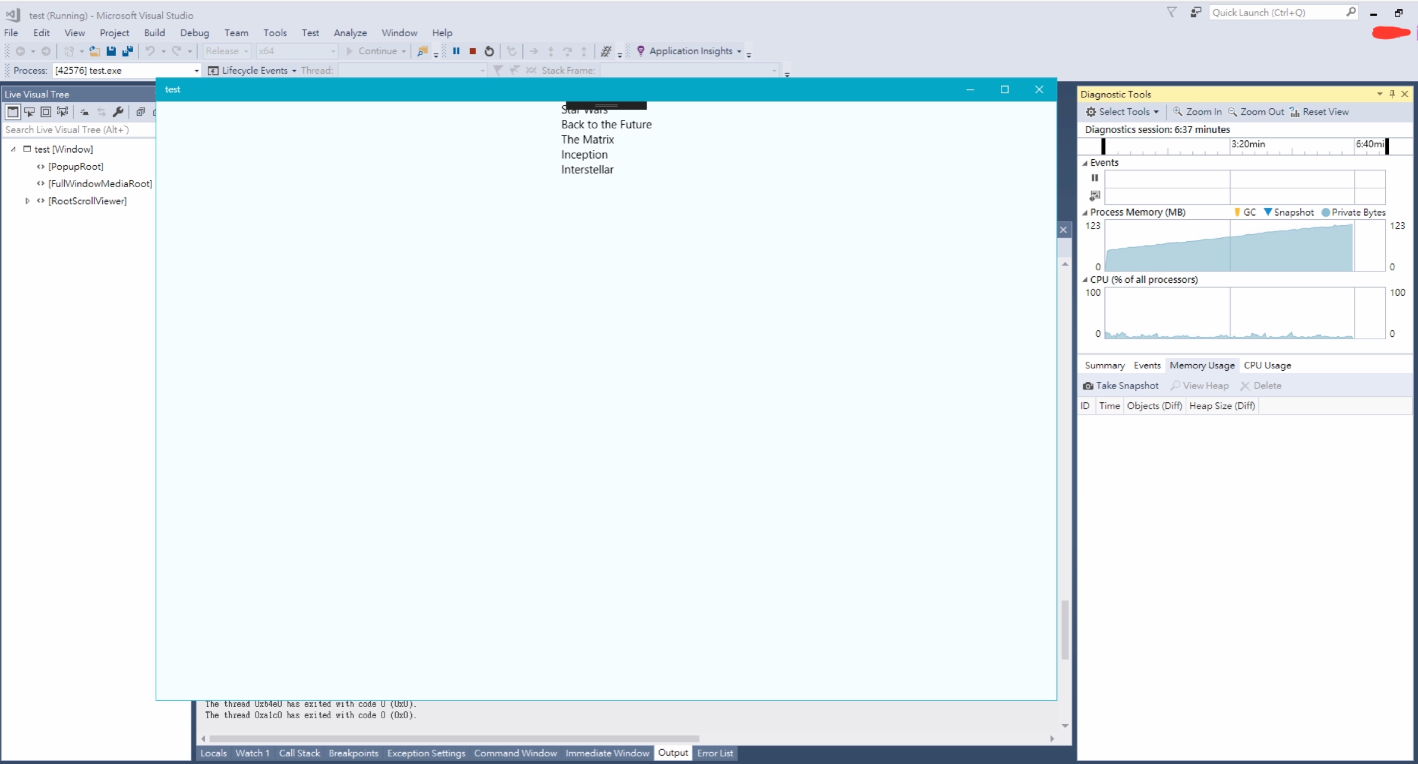
Task: Open Live Visual Tree settings wrench icon
Action: click(x=118, y=112)
